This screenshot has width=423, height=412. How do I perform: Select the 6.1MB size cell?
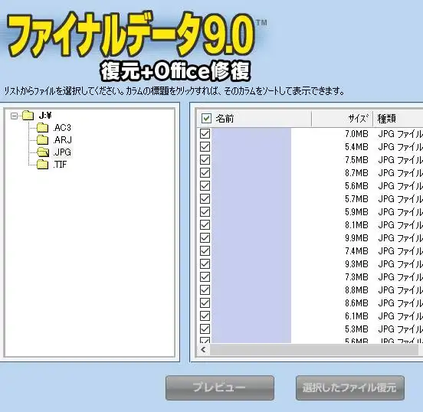pos(356,316)
